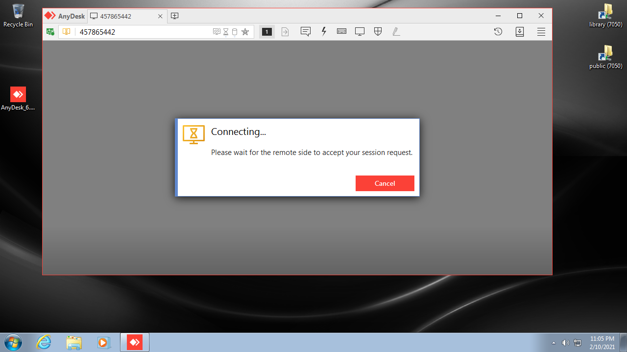Click the display settings monitor icon

[360, 32]
